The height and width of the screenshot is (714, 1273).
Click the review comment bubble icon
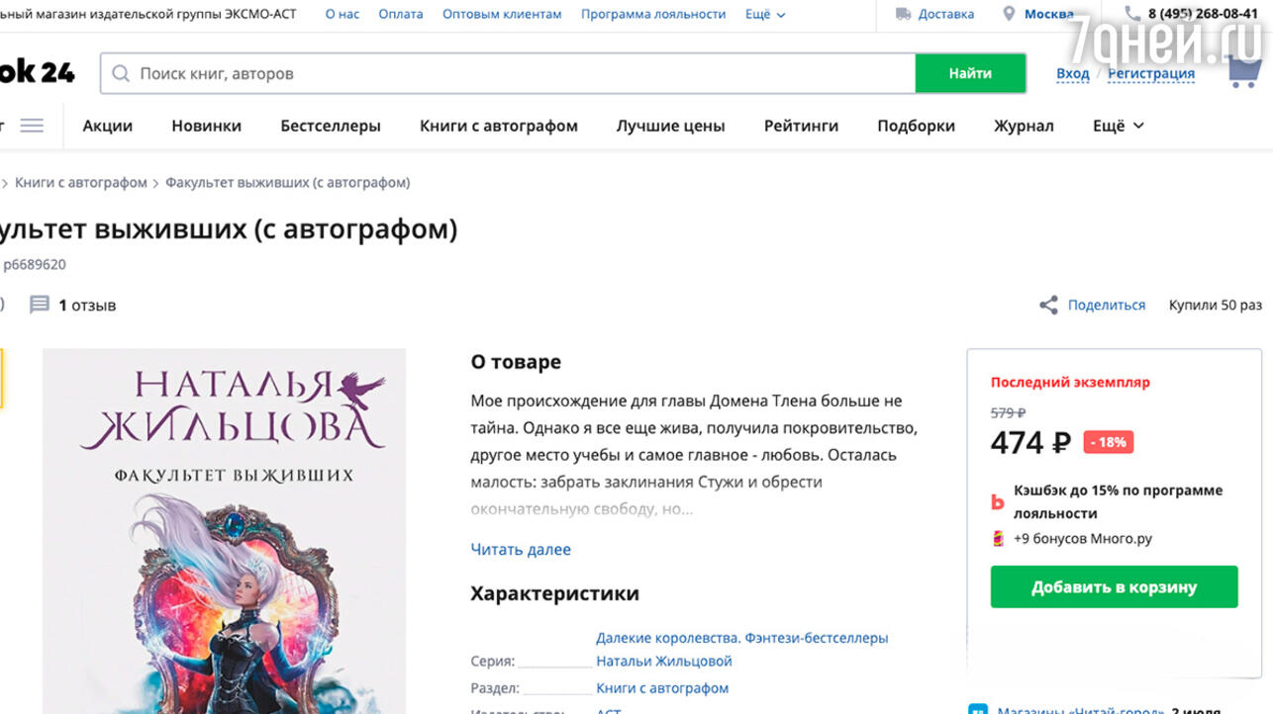40,306
